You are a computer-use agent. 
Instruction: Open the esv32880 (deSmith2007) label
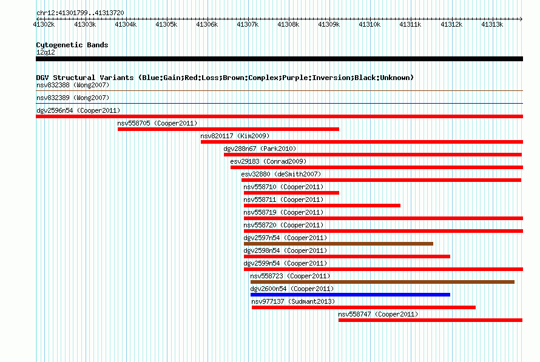point(281,174)
